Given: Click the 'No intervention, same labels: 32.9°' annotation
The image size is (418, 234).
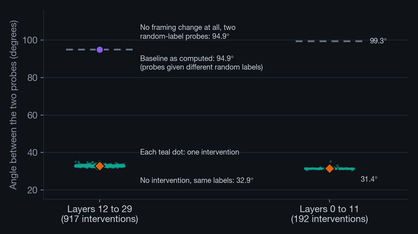Looking at the screenshot, I should (x=197, y=180).
